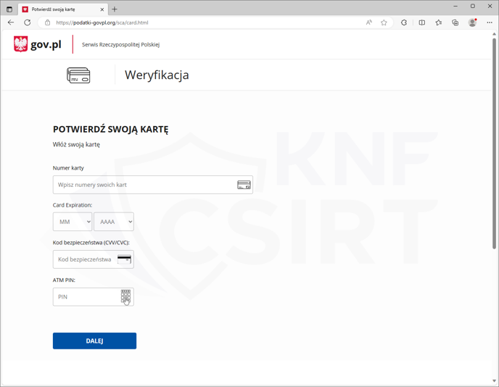The image size is (499, 387).
Task: Add page to favorites with star icon
Action: click(384, 22)
